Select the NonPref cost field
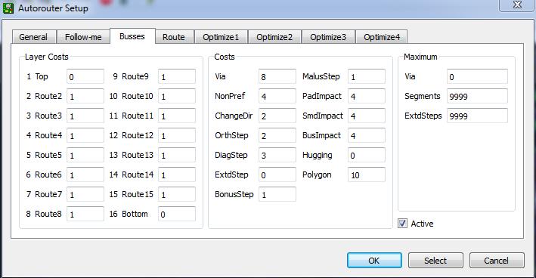The height and width of the screenshot is (278, 536). click(x=277, y=96)
